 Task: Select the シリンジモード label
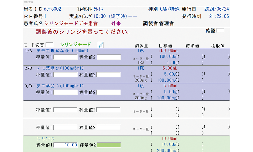click(x=75, y=44)
